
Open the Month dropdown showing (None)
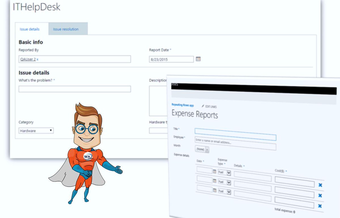[x=202, y=149]
